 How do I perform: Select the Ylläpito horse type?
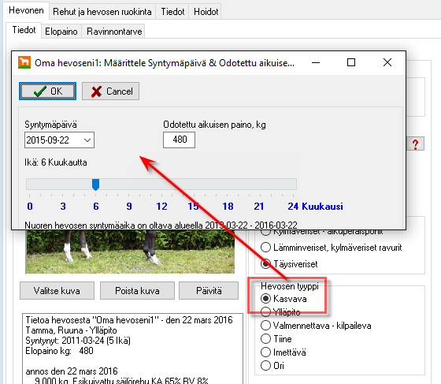tap(280, 312)
